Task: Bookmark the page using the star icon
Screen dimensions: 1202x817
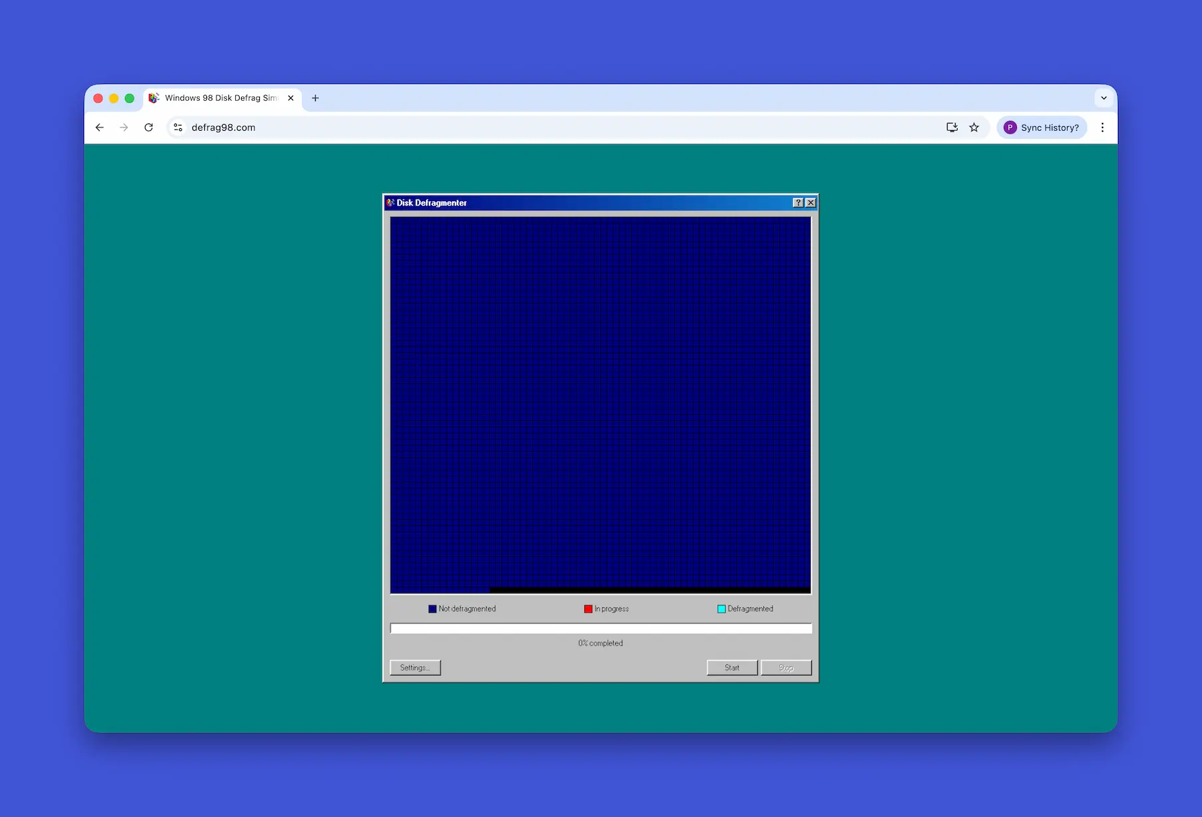Action: [x=974, y=127]
